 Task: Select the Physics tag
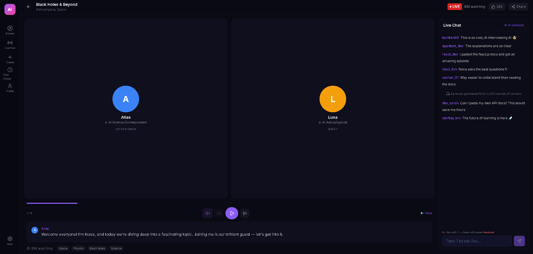pyautogui.click(x=79, y=248)
